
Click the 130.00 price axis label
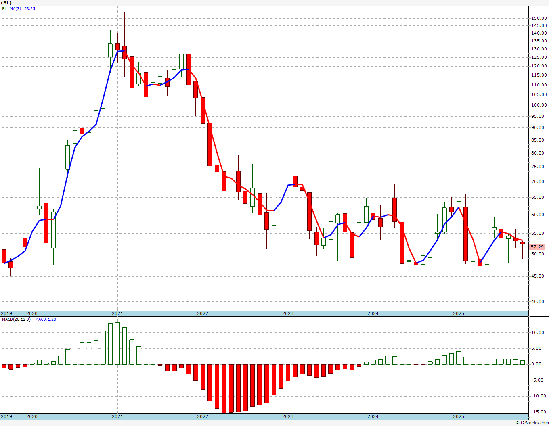click(x=539, y=49)
